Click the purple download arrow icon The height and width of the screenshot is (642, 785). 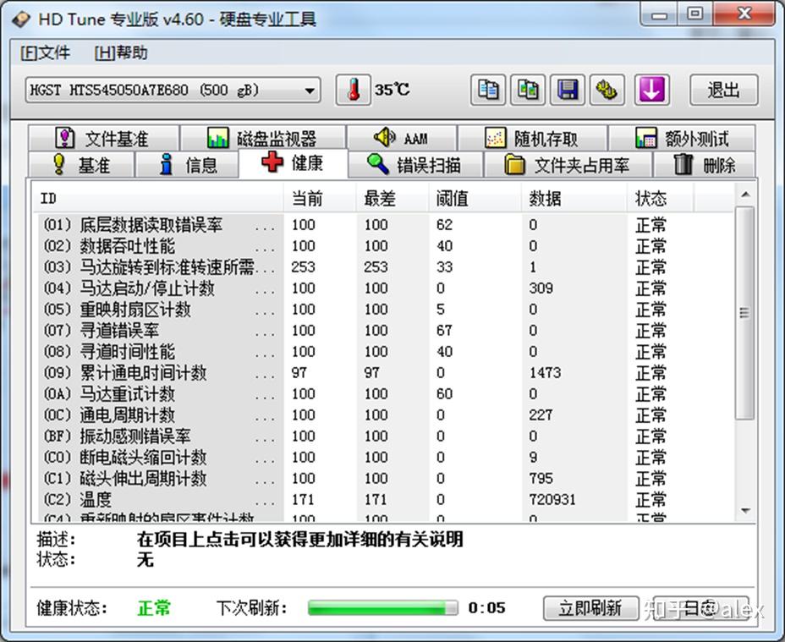pyautogui.click(x=651, y=90)
